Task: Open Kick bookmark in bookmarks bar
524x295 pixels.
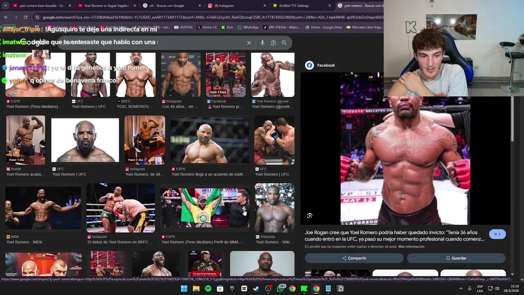Action: [x=227, y=27]
